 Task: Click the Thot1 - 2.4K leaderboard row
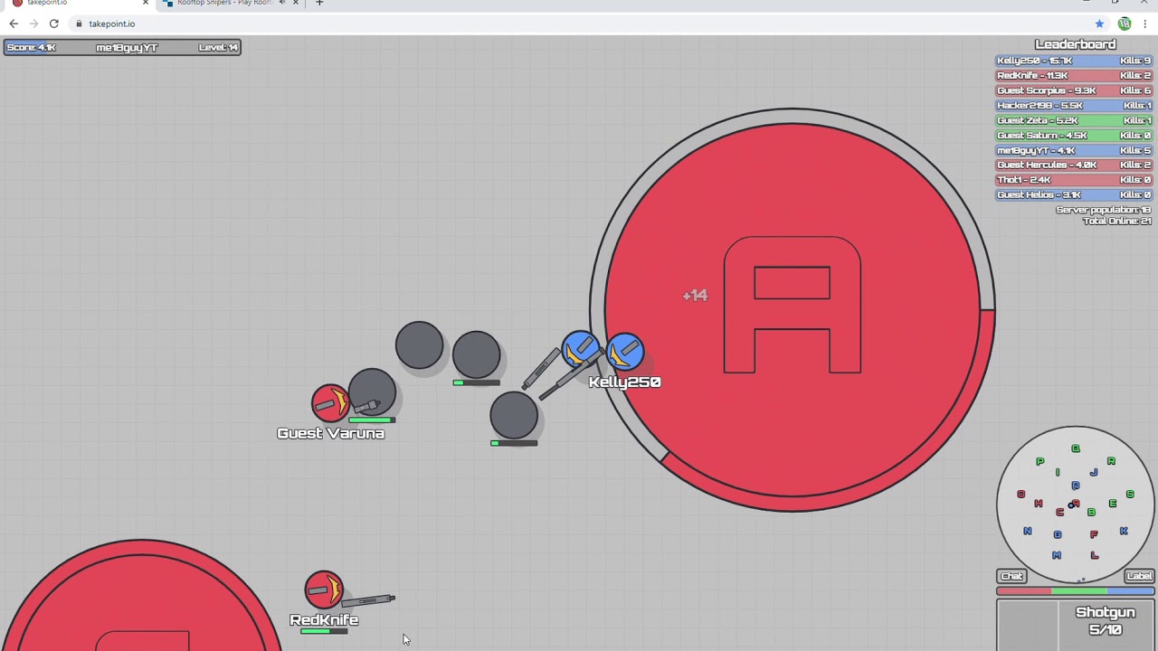click(x=1075, y=180)
